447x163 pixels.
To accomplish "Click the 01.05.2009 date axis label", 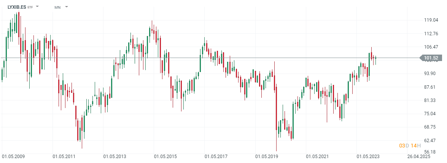I will pos(14,156).
